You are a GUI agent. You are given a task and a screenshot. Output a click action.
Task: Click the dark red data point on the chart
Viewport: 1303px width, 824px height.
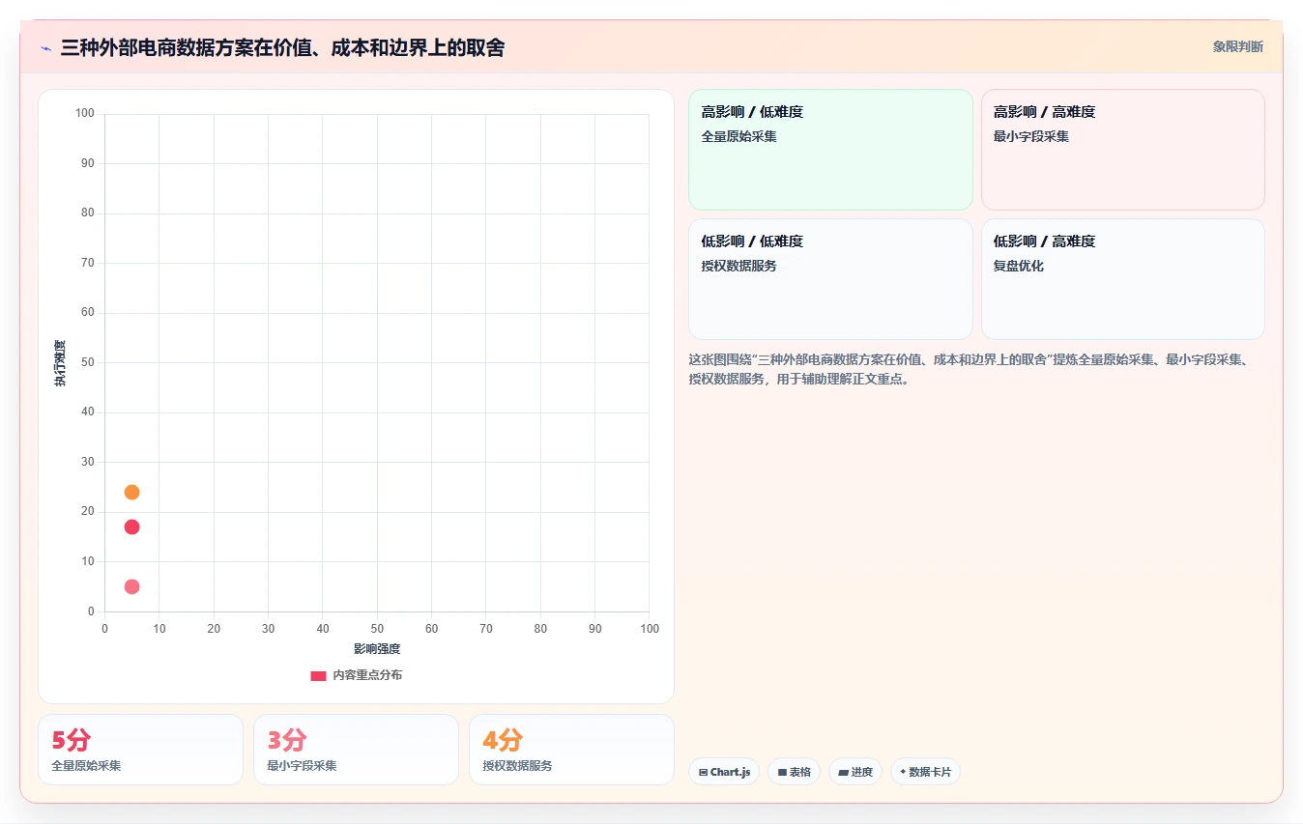pos(132,526)
